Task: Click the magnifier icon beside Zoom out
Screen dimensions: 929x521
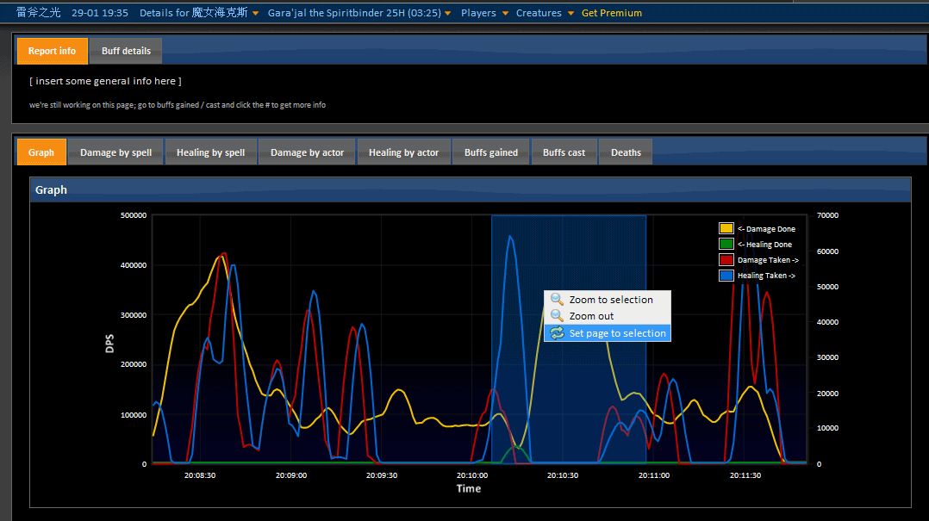Action: click(x=557, y=315)
